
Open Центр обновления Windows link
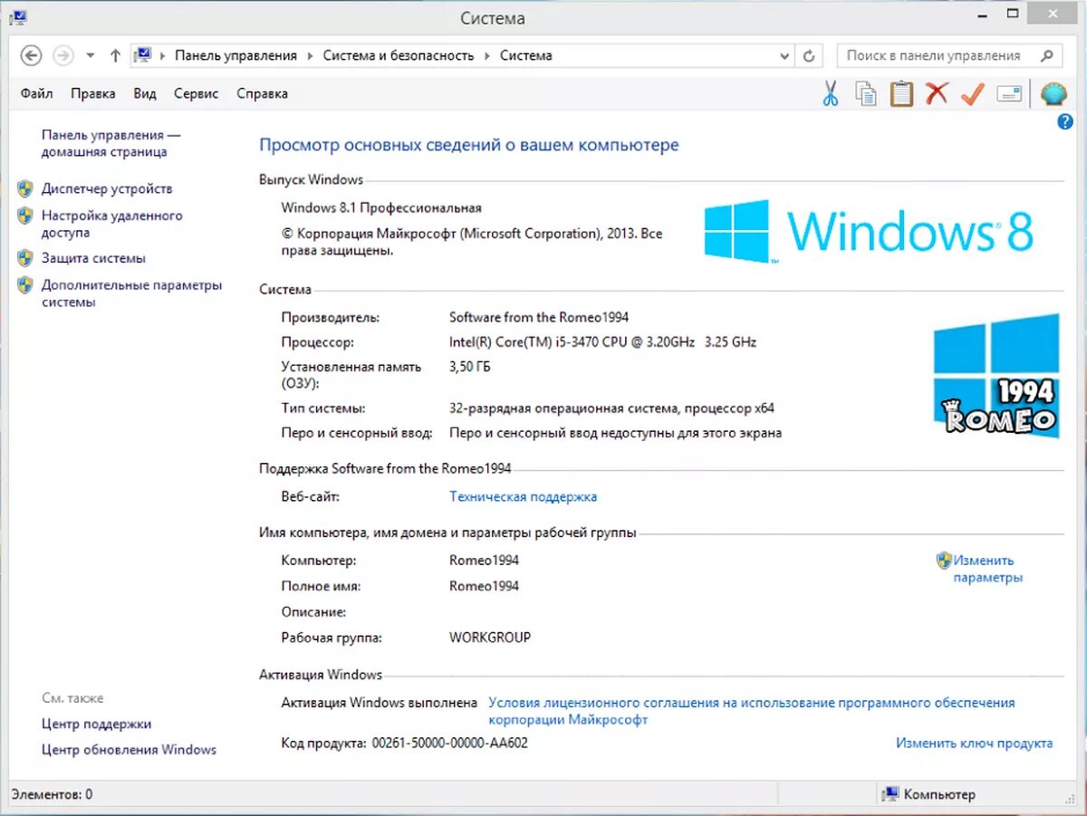click(130, 749)
